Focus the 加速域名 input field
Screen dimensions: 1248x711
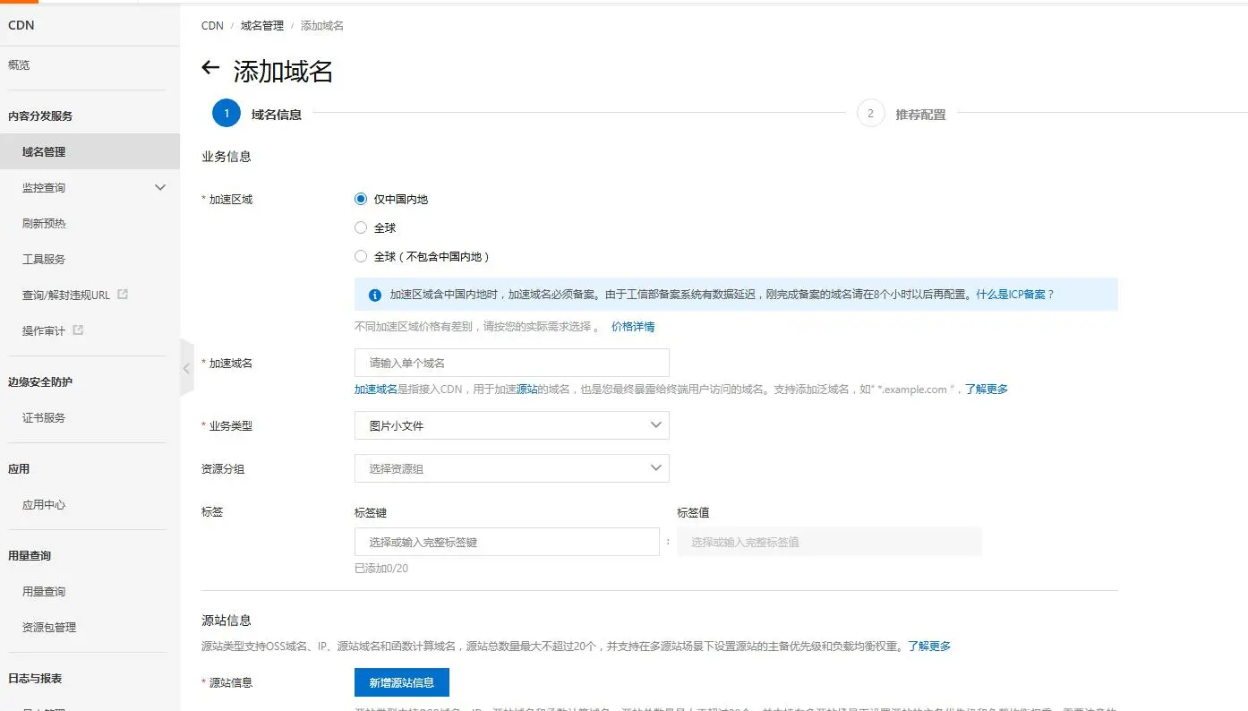(x=512, y=363)
